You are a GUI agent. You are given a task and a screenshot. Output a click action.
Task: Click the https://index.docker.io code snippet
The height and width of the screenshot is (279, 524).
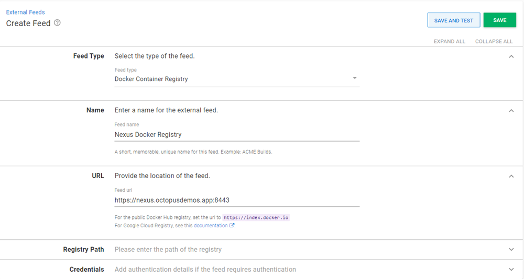pos(256,217)
